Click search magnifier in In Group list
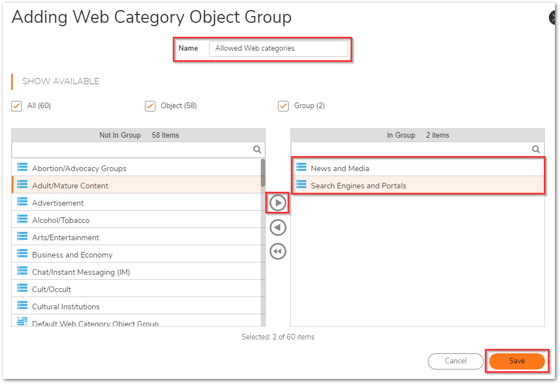 [535, 149]
